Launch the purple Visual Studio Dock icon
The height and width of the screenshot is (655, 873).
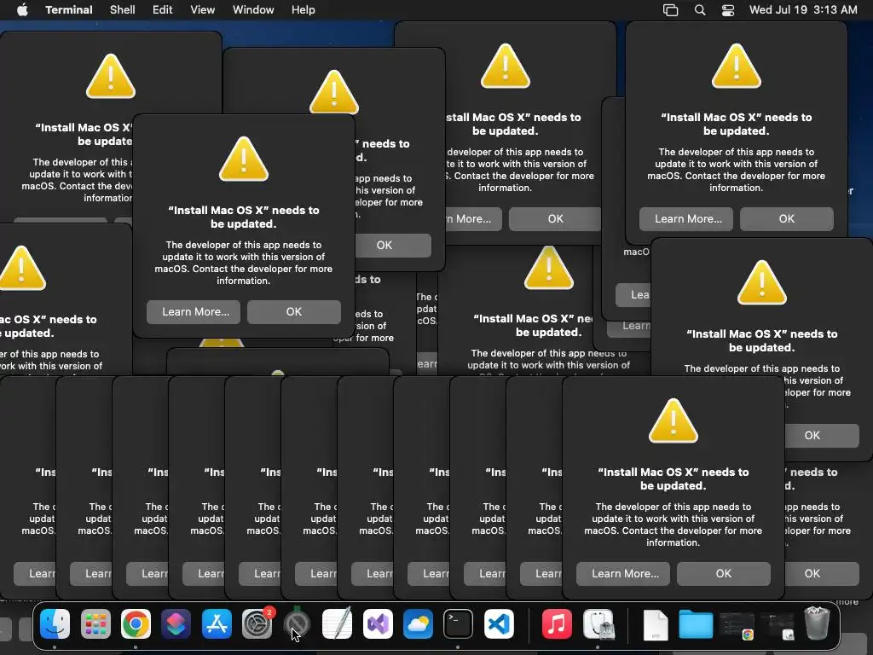pyautogui.click(x=378, y=623)
